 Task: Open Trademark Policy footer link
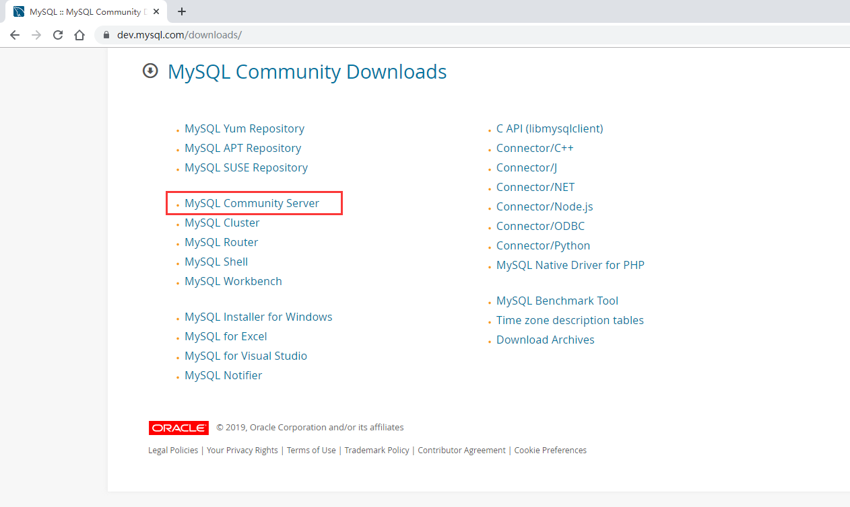377,451
